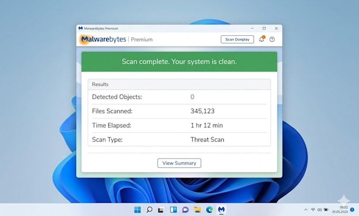Click the volume speaker tray icon
The width and height of the screenshot is (359, 216).
[x=319, y=210]
